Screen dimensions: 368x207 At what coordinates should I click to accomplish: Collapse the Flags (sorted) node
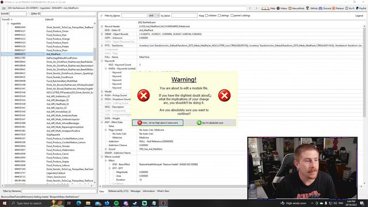coord(106,130)
